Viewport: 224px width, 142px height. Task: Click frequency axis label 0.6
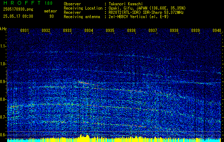pyautogui.click(x=3, y=135)
